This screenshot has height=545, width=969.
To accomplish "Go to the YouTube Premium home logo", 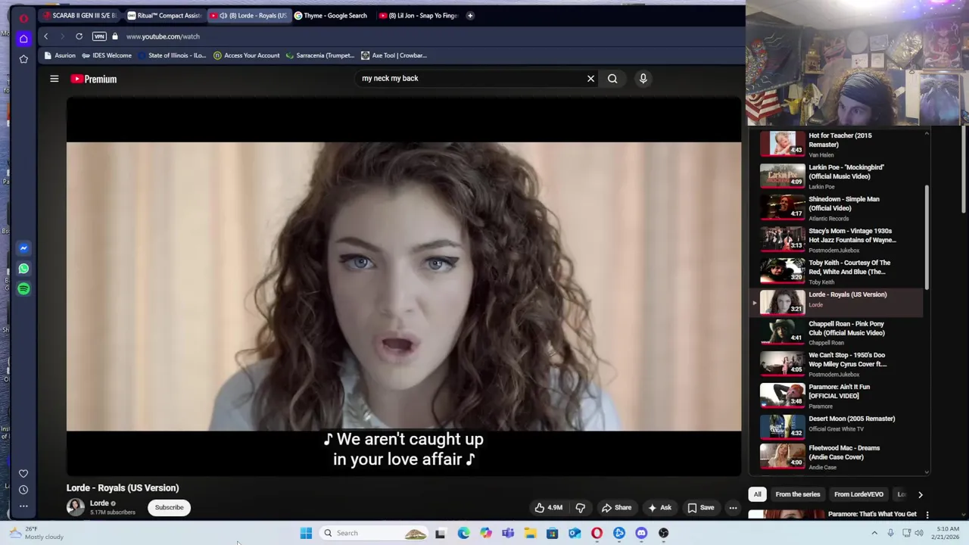I will coord(94,79).
